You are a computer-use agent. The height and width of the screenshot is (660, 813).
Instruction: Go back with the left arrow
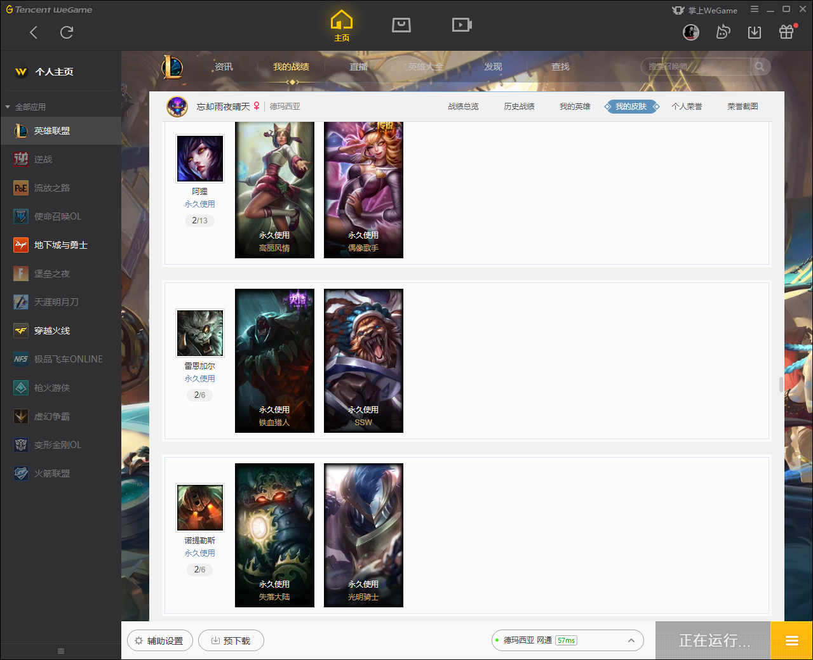coord(34,32)
